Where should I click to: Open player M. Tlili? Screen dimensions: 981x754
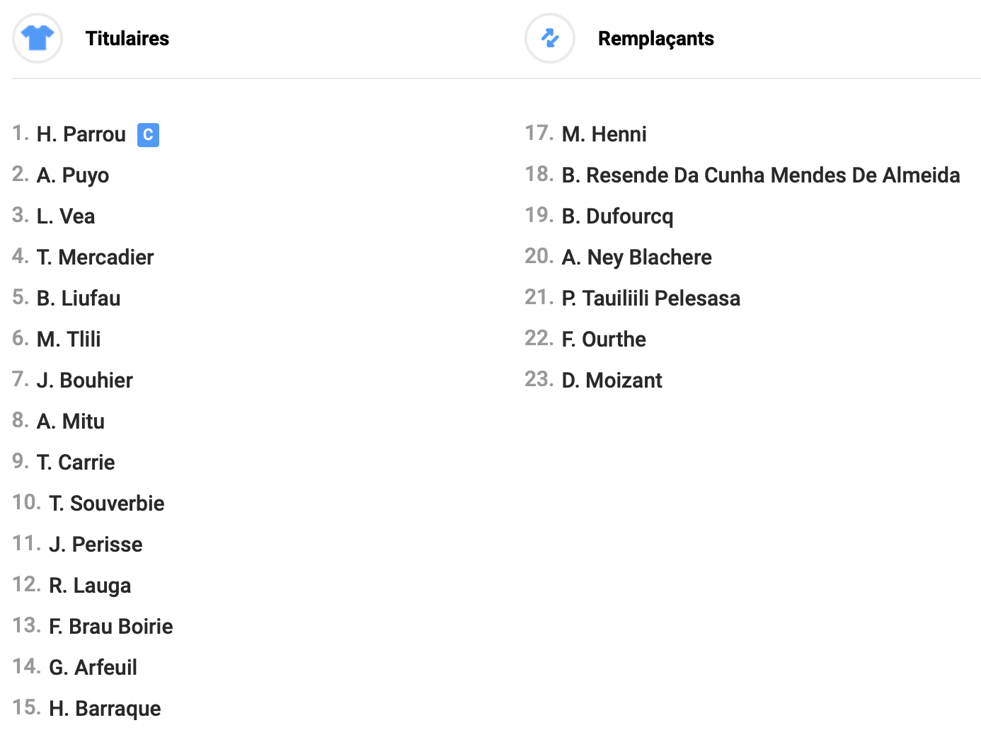69,340
